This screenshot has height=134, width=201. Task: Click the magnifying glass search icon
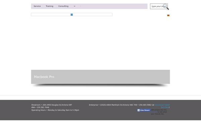(166, 7)
